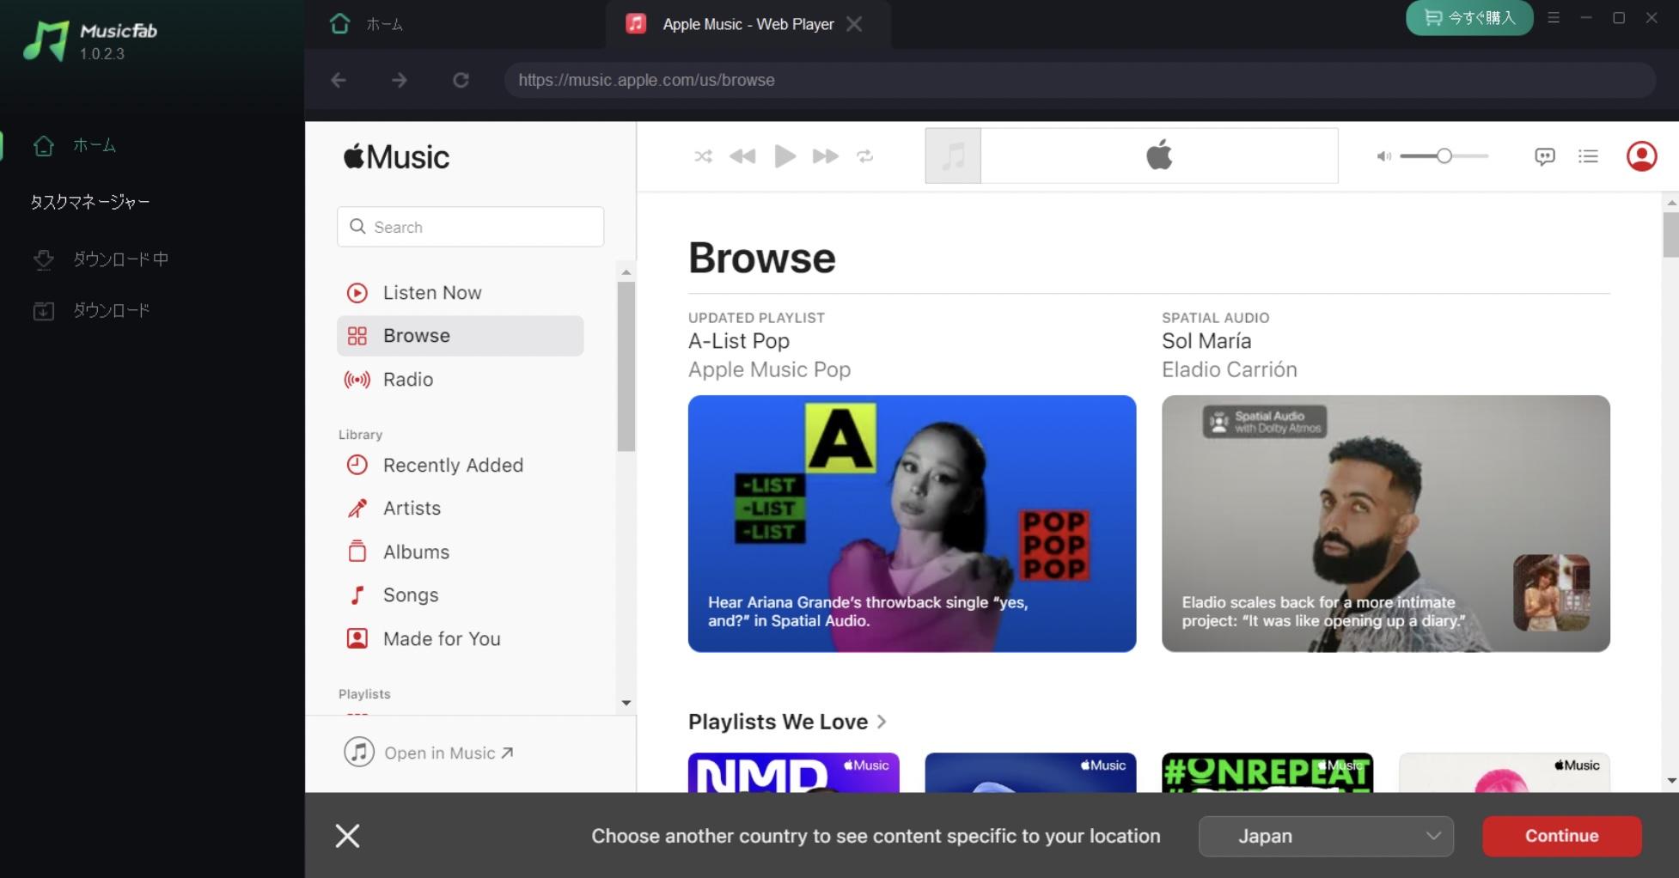Click the 今すぐ購入 purchase button
Image resolution: width=1679 pixels, height=878 pixels.
(1469, 18)
